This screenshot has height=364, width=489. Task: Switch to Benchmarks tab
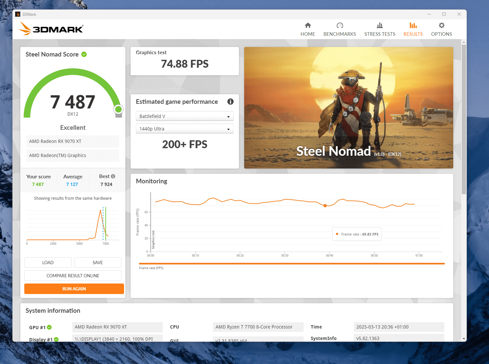click(340, 30)
